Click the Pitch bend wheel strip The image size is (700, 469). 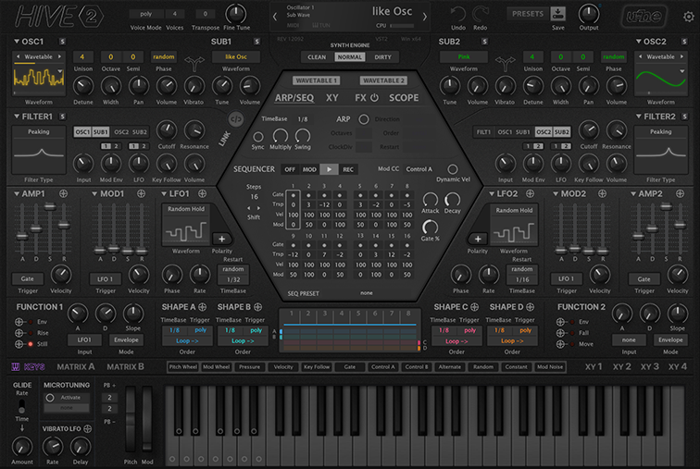click(x=131, y=420)
